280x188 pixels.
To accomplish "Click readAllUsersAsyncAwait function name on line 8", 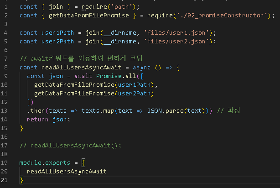I will [81, 68].
